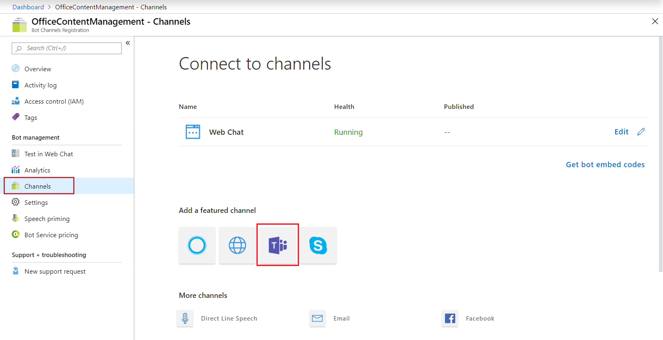
Task: Click the pencil edit icon for Web Chat
Action: pos(641,132)
